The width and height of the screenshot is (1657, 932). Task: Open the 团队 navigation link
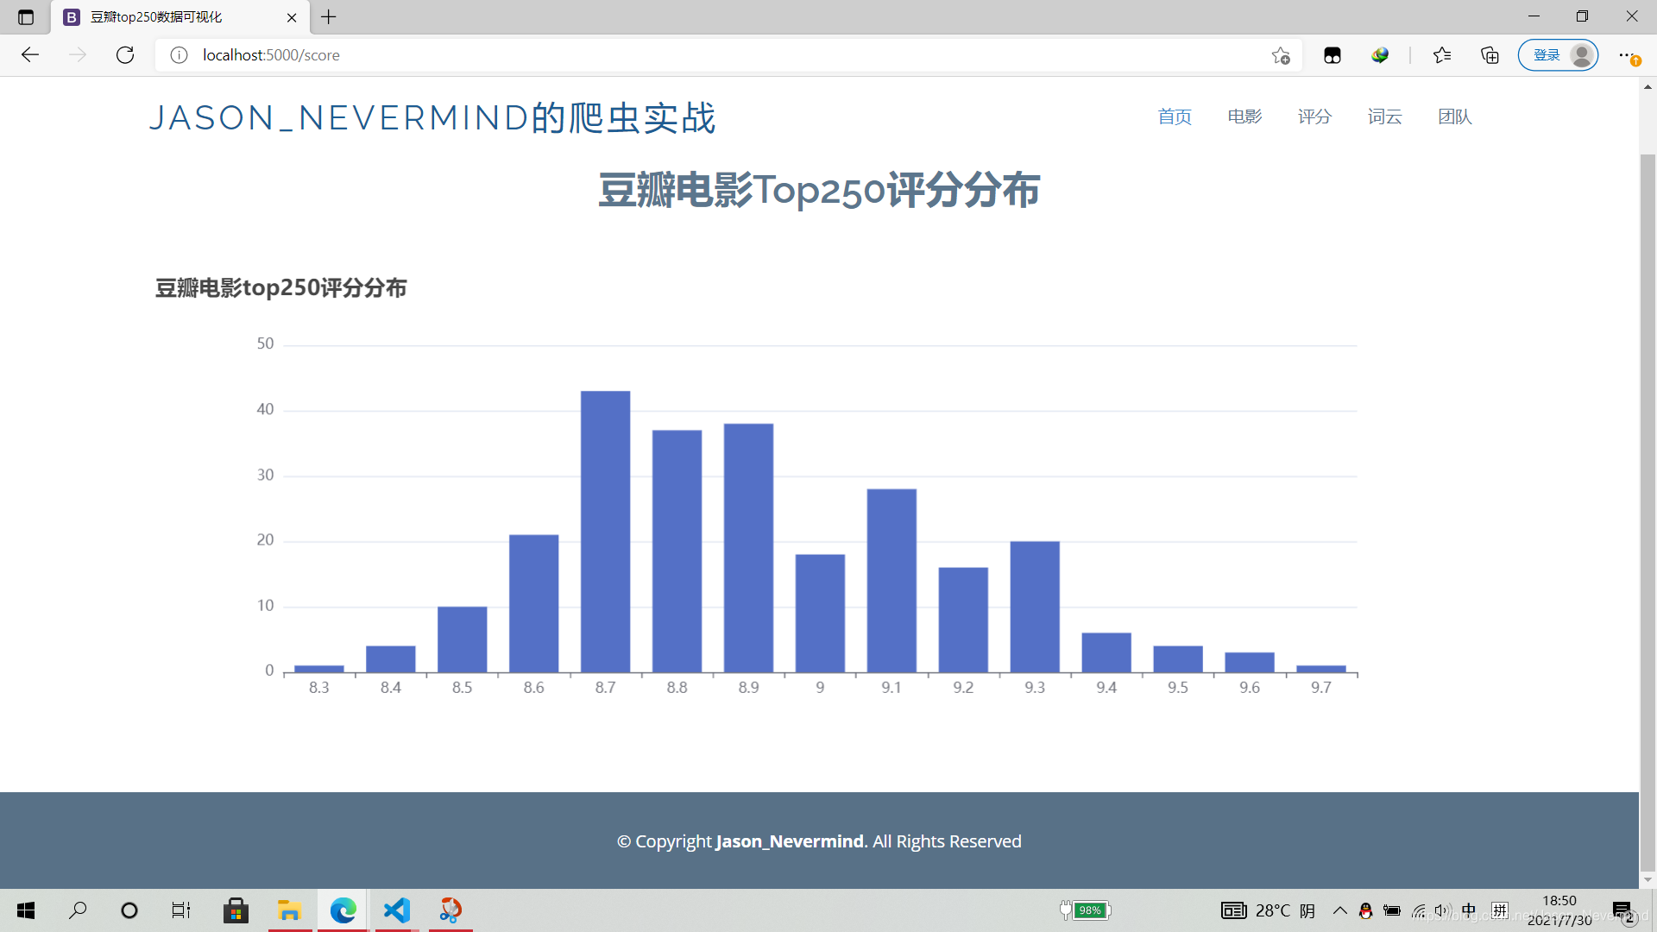(x=1454, y=116)
